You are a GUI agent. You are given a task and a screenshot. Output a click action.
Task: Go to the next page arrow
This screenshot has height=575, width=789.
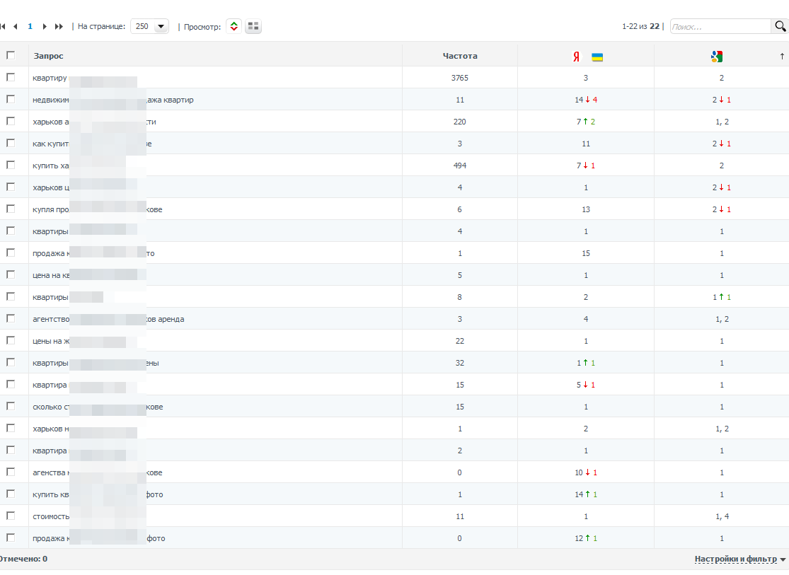45,27
